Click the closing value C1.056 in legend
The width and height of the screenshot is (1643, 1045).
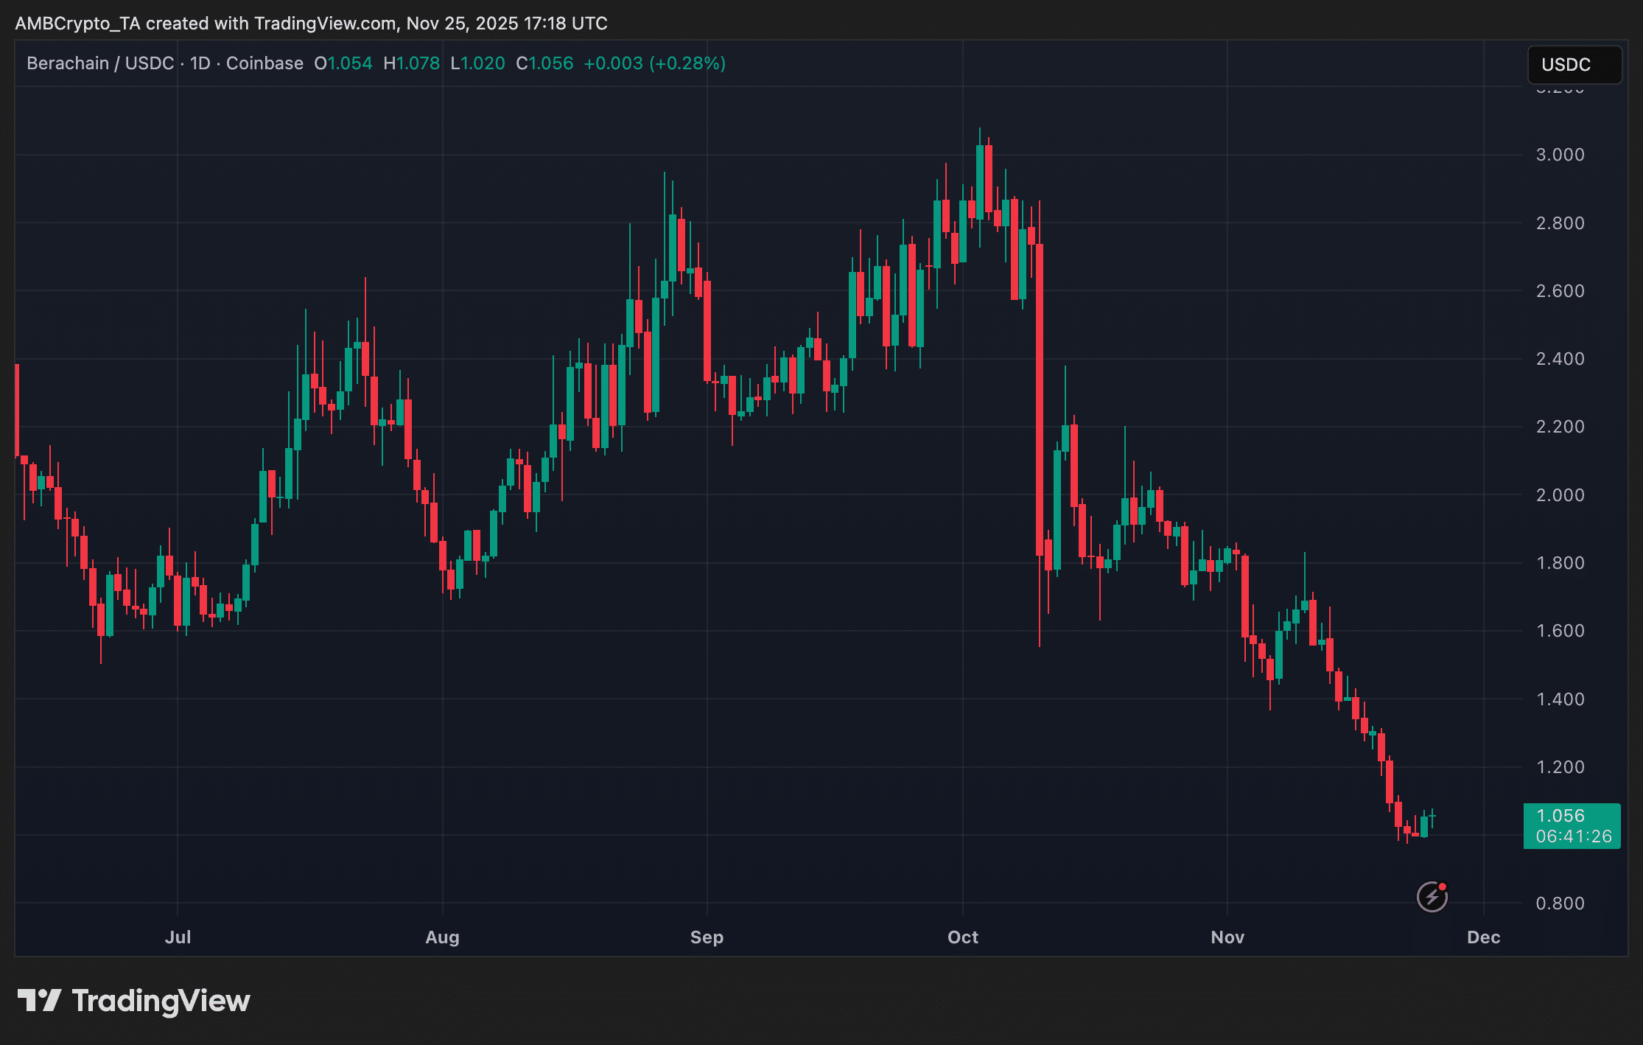pos(544,63)
